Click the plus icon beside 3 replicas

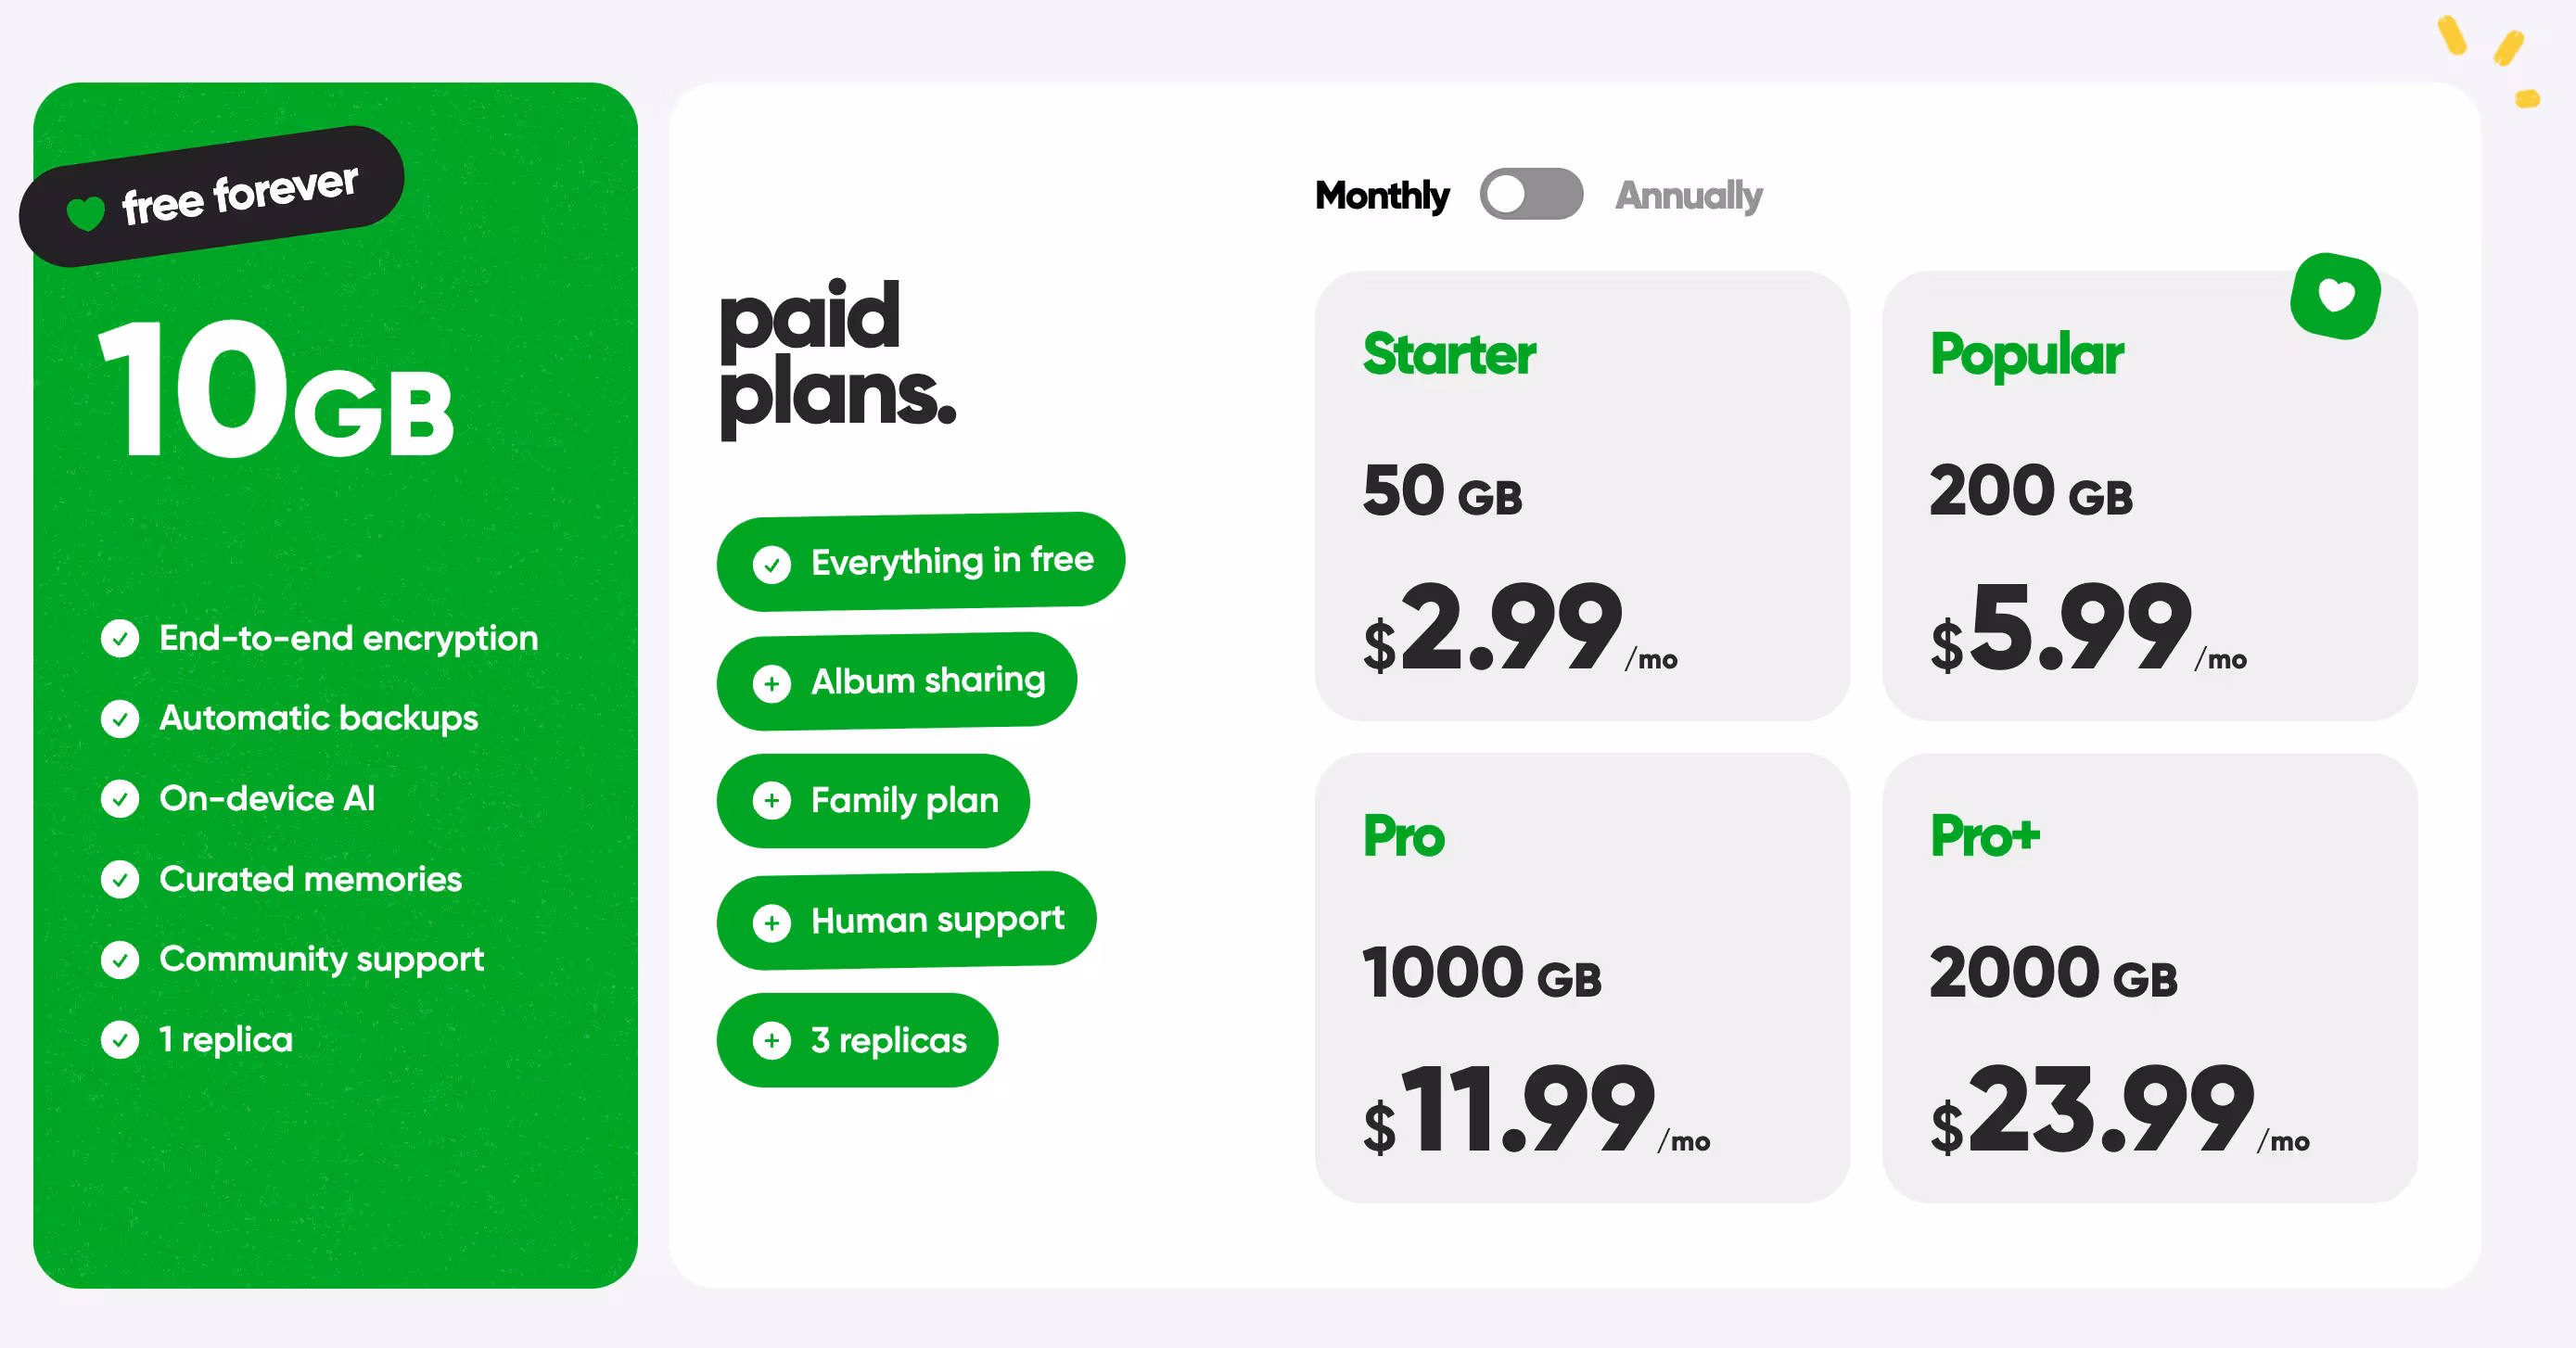pyautogui.click(x=772, y=1041)
